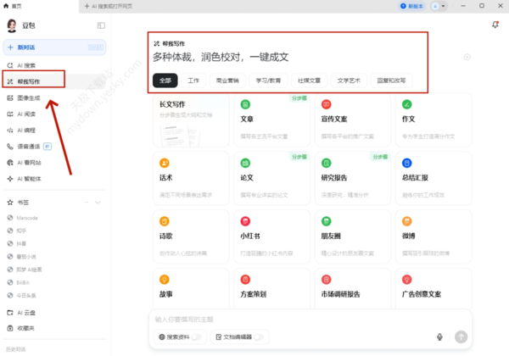Close the 帮我写作 panel with the circled X
Viewport: 509px width, 356px height.
[467, 57]
